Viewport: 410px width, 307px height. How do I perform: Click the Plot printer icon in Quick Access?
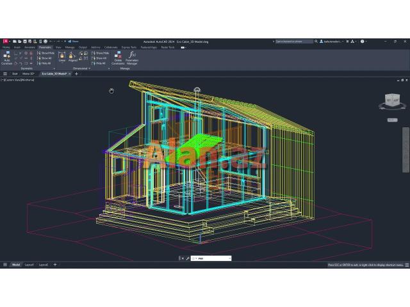click(x=45, y=41)
